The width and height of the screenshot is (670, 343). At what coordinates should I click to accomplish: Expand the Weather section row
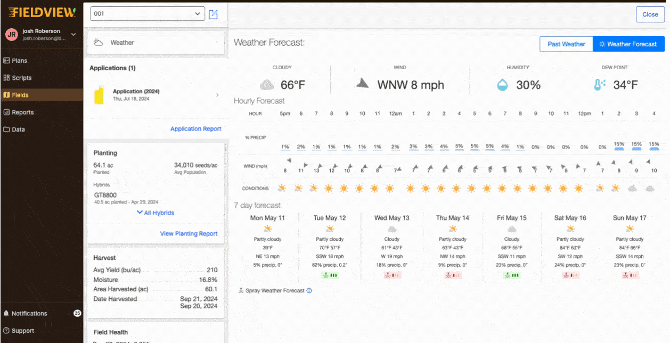tap(156, 43)
